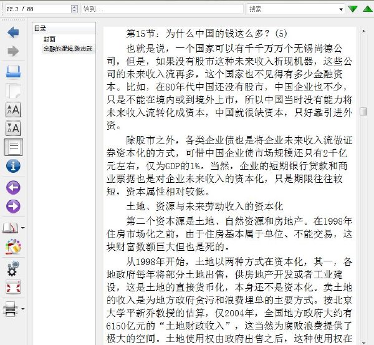Step the page number up
Viewport: 374px width, 345px height.
point(74,7)
